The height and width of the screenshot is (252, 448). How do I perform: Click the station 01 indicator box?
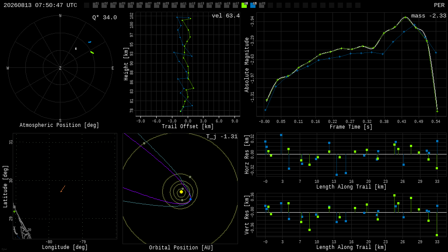click(x=96, y=5)
